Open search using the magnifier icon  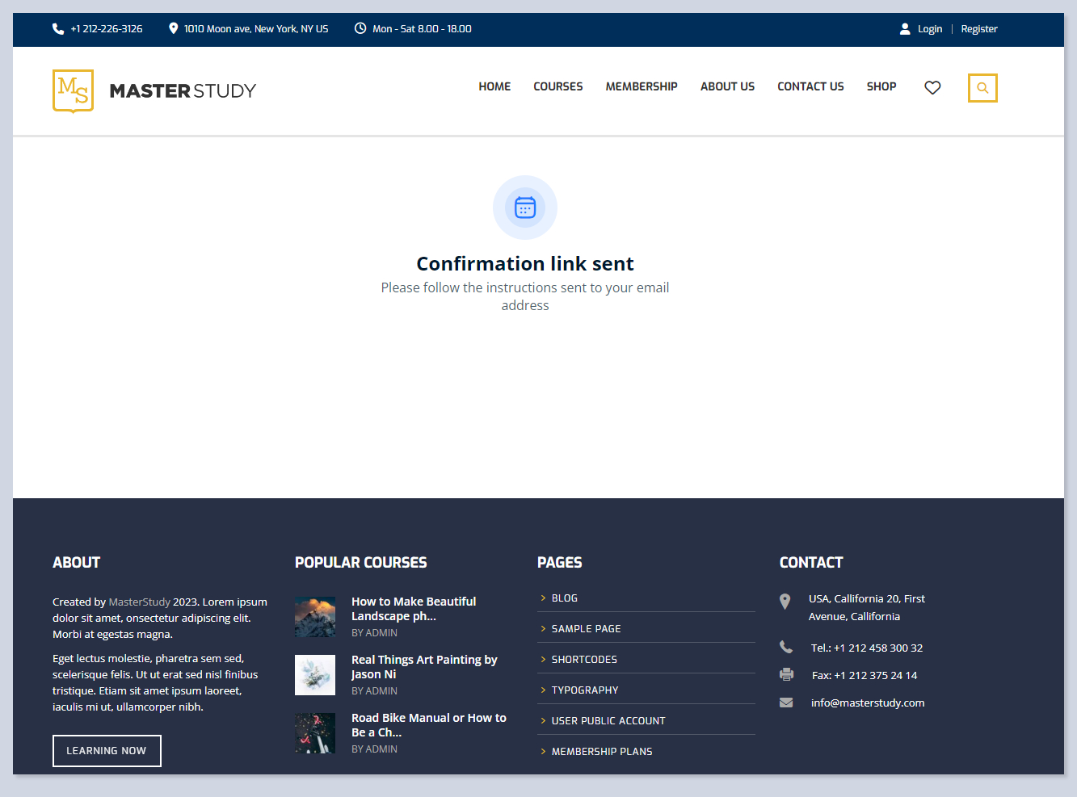pyautogui.click(x=982, y=88)
